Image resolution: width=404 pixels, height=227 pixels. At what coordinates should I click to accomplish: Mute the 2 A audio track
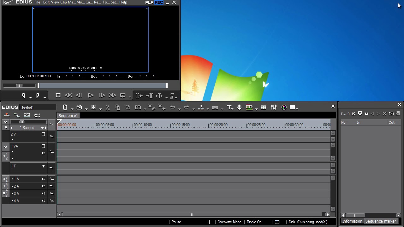click(43, 186)
